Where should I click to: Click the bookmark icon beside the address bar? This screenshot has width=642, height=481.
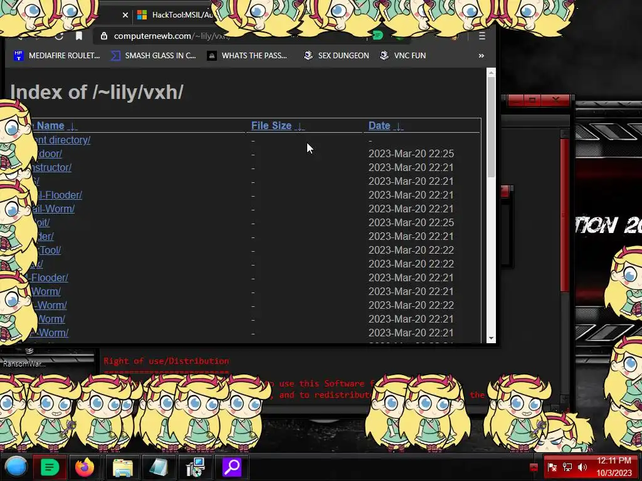(x=78, y=36)
